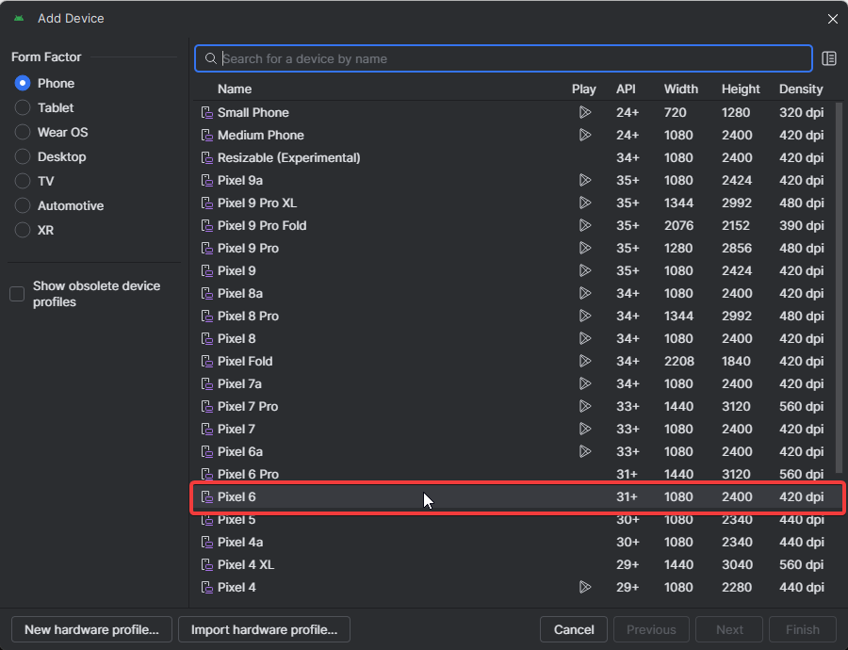Click the device icon beside Pixel 7 Pro
Image resolution: width=848 pixels, height=650 pixels.
click(207, 407)
